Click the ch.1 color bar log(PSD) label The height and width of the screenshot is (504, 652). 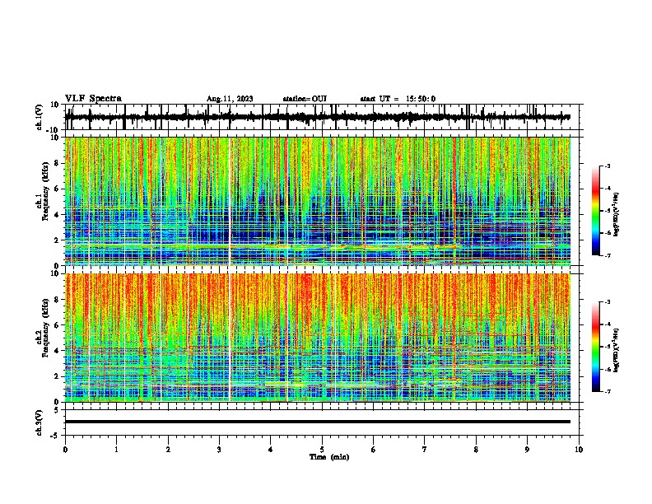click(617, 215)
